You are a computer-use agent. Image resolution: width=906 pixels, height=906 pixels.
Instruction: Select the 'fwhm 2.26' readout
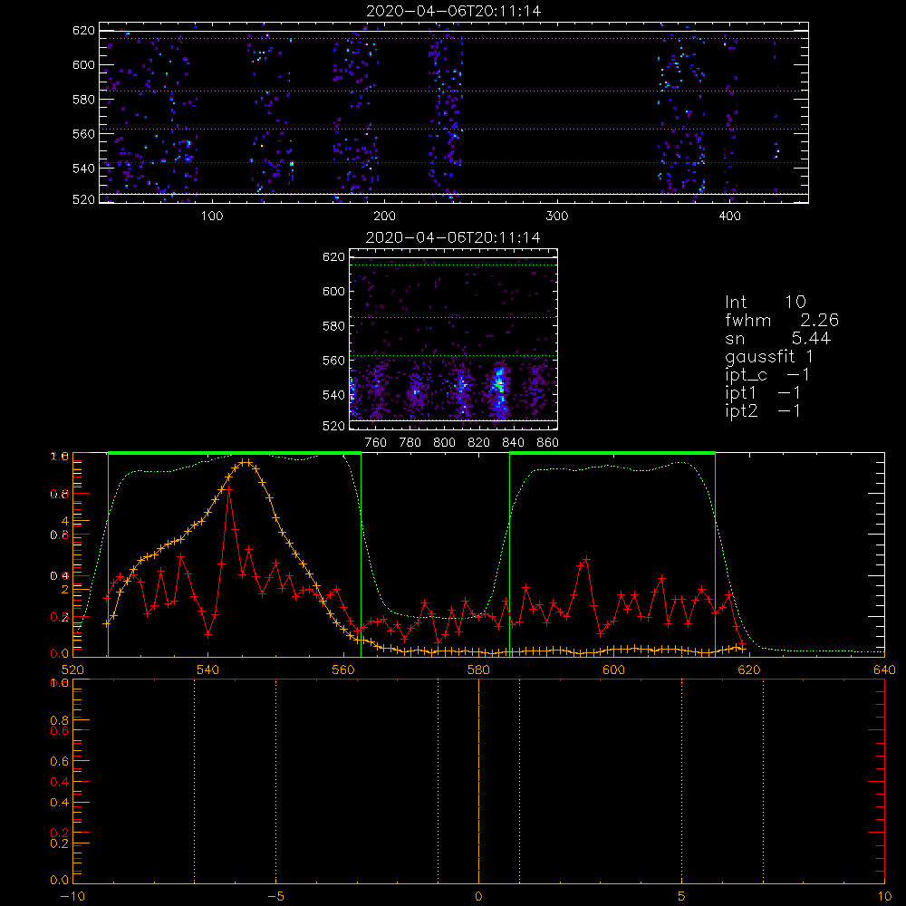click(x=782, y=320)
